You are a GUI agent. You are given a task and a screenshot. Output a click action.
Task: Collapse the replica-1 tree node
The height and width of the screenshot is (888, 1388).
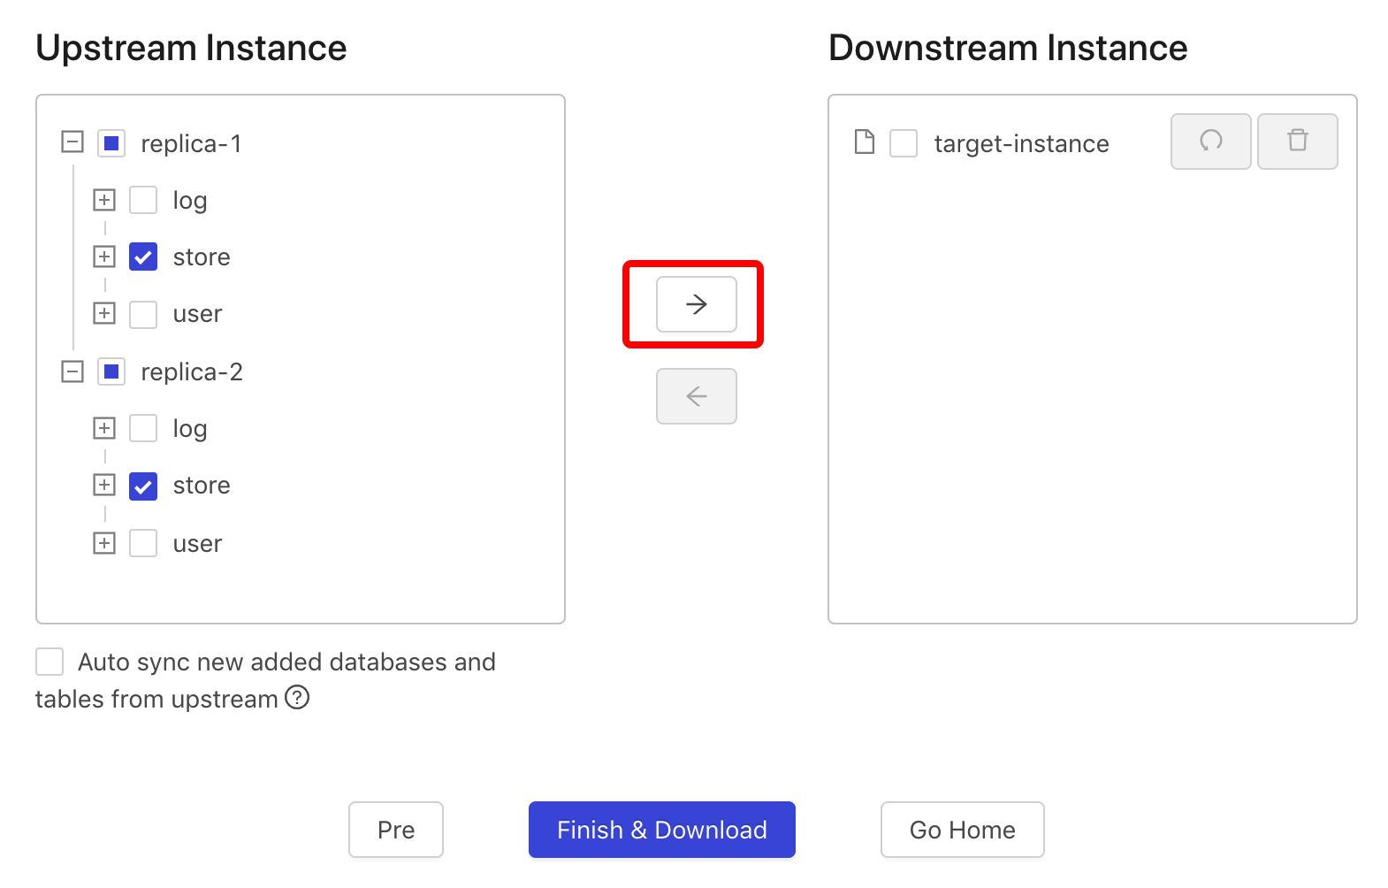click(72, 142)
